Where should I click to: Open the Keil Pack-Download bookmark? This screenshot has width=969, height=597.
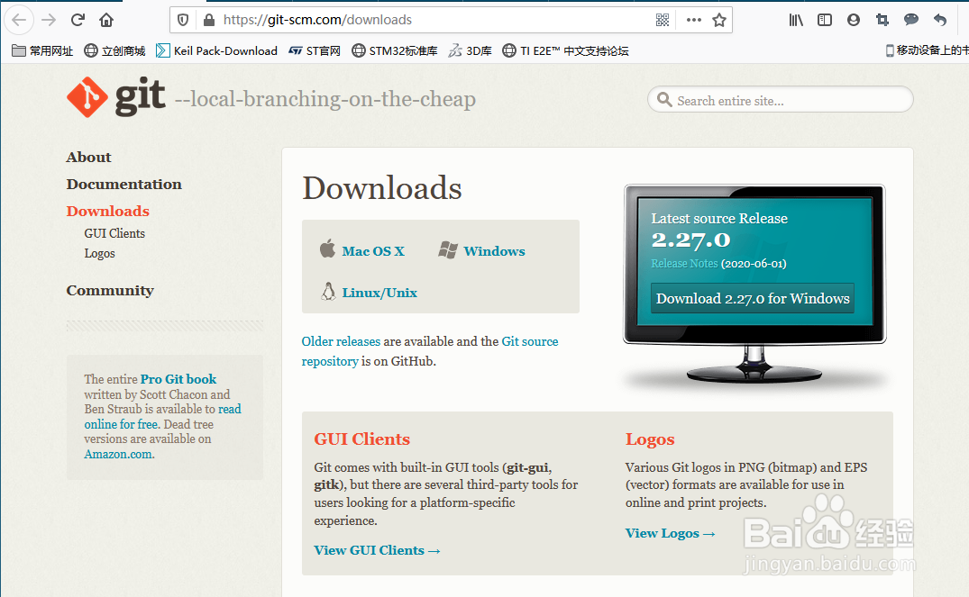[x=217, y=50]
